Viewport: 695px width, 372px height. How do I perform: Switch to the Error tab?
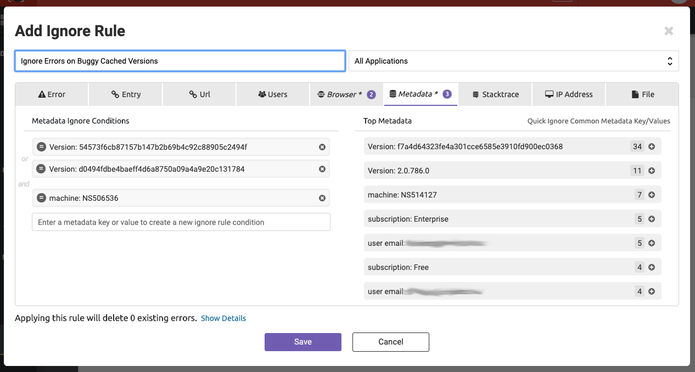pyautogui.click(x=52, y=94)
